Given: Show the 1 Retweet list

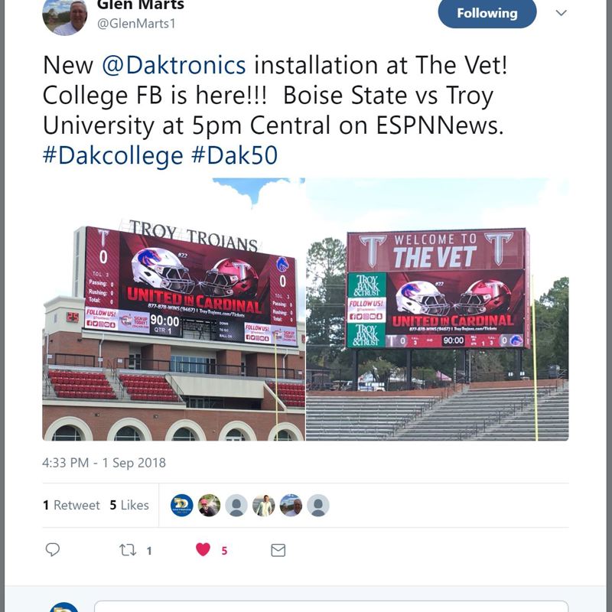Looking at the screenshot, I should pyautogui.click(x=71, y=505).
